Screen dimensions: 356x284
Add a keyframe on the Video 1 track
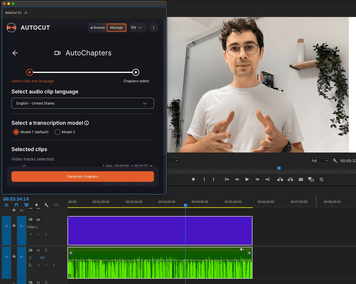click(x=38, y=235)
